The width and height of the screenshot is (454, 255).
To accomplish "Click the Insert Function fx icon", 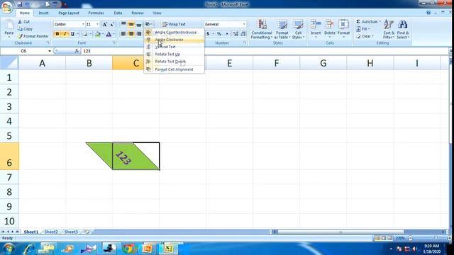I will click(77, 51).
